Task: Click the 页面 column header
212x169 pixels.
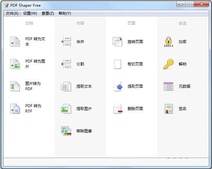Action: point(131,23)
